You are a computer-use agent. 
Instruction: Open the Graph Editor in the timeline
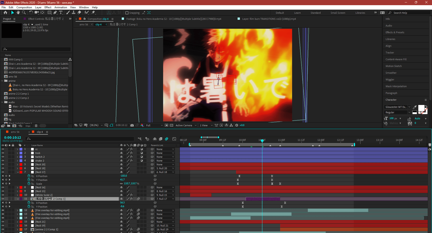pos(174,139)
